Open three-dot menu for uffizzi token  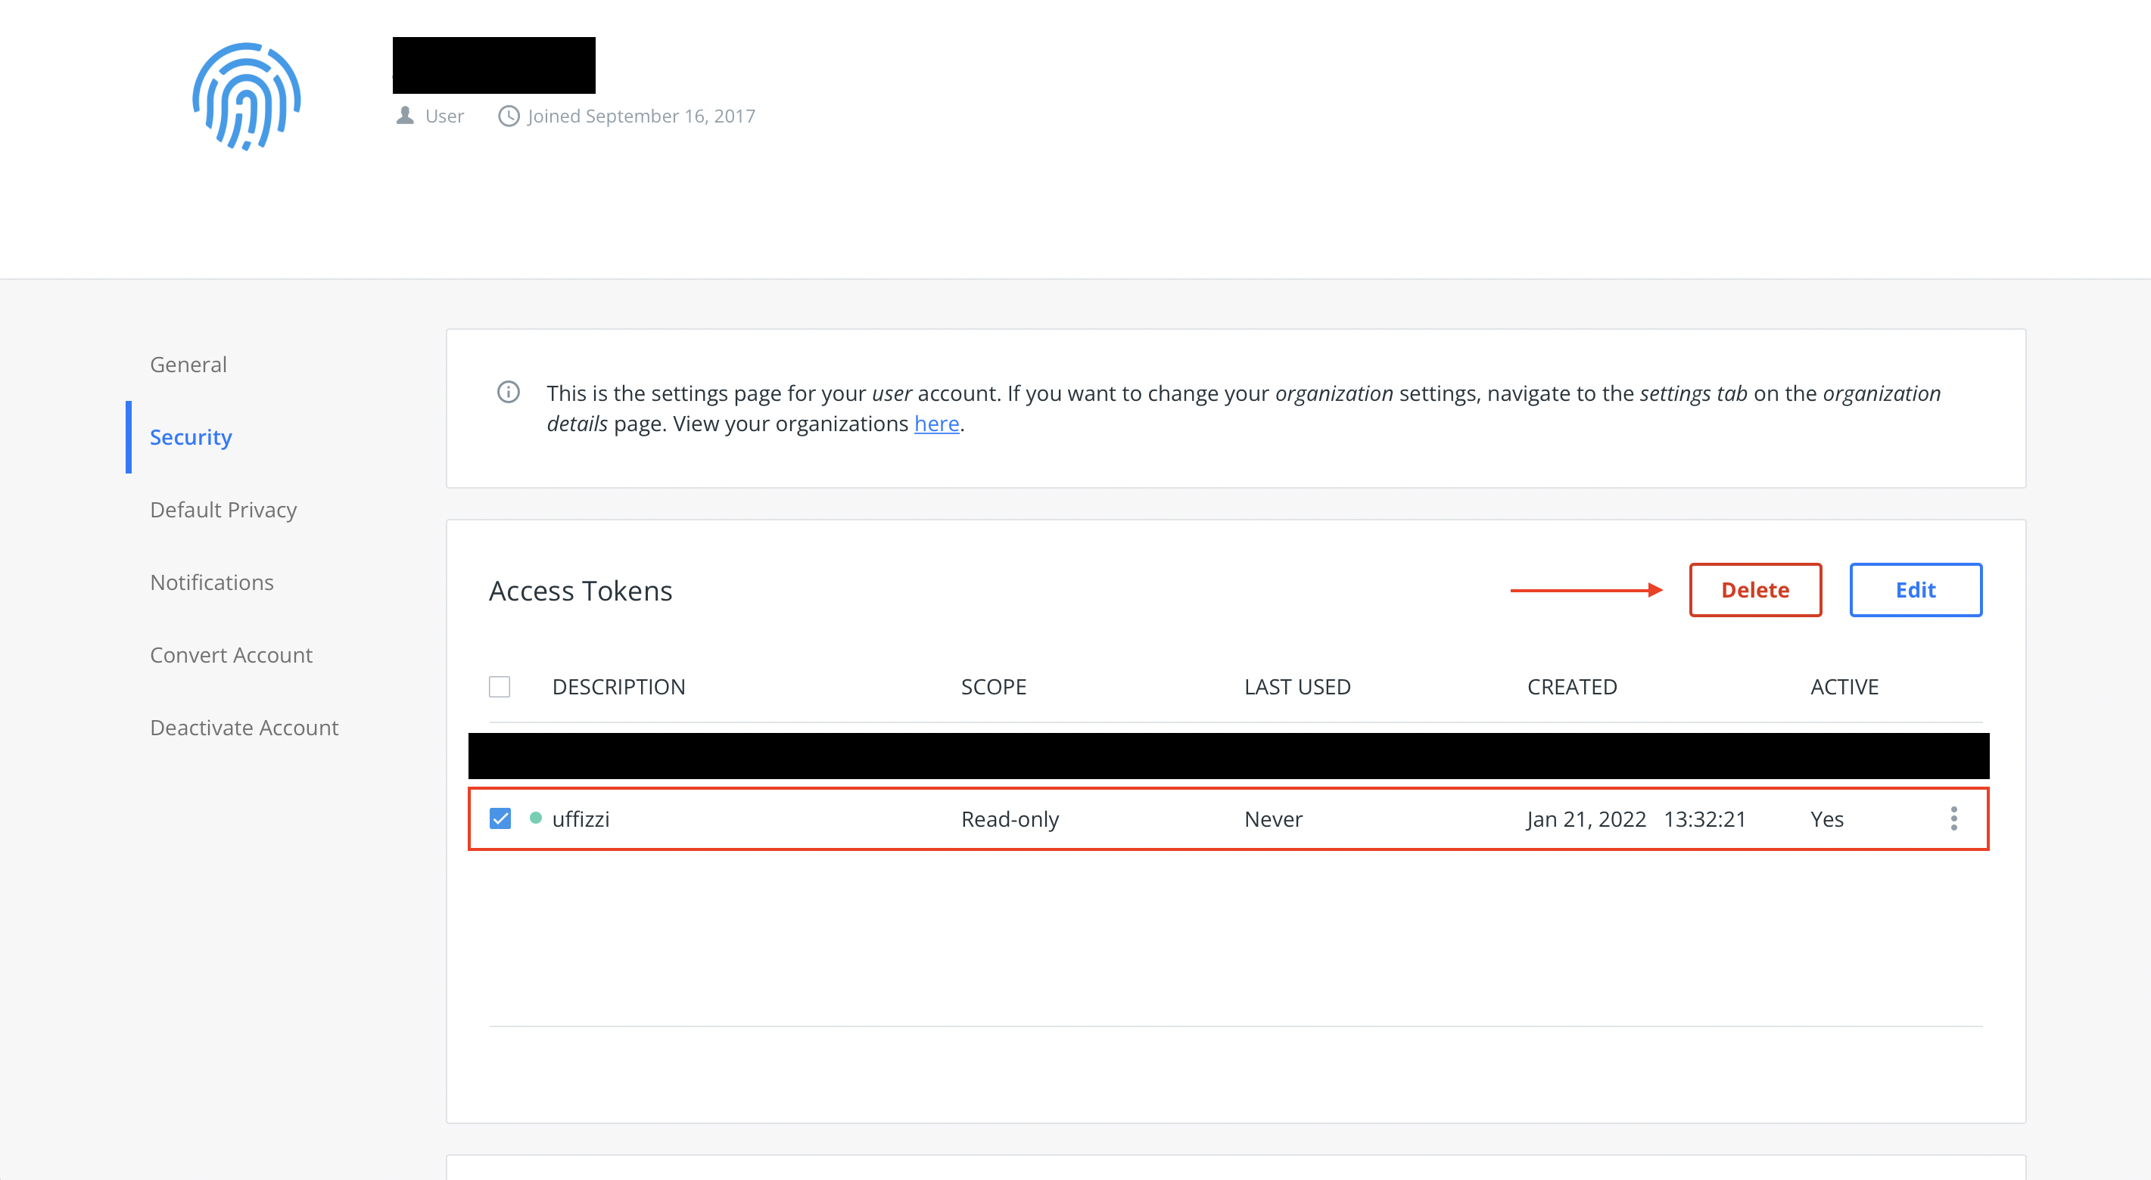[x=1953, y=818]
